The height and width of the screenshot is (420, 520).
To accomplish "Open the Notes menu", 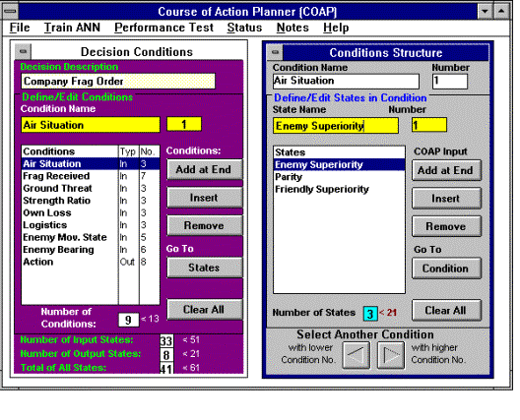I will pyautogui.click(x=292, y=28).
